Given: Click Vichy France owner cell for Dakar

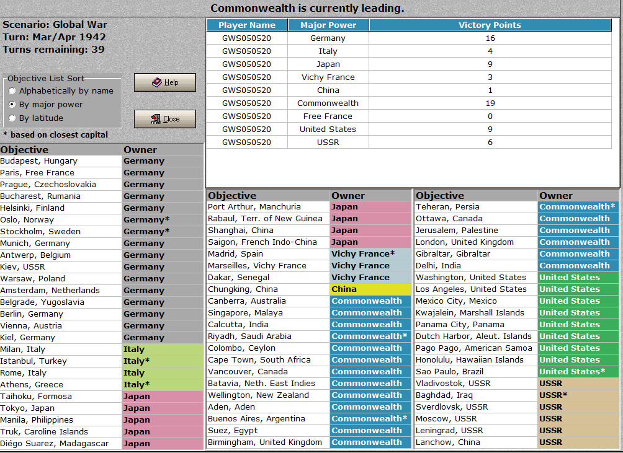Looking at the screenshot, I should tap(370, 277).
